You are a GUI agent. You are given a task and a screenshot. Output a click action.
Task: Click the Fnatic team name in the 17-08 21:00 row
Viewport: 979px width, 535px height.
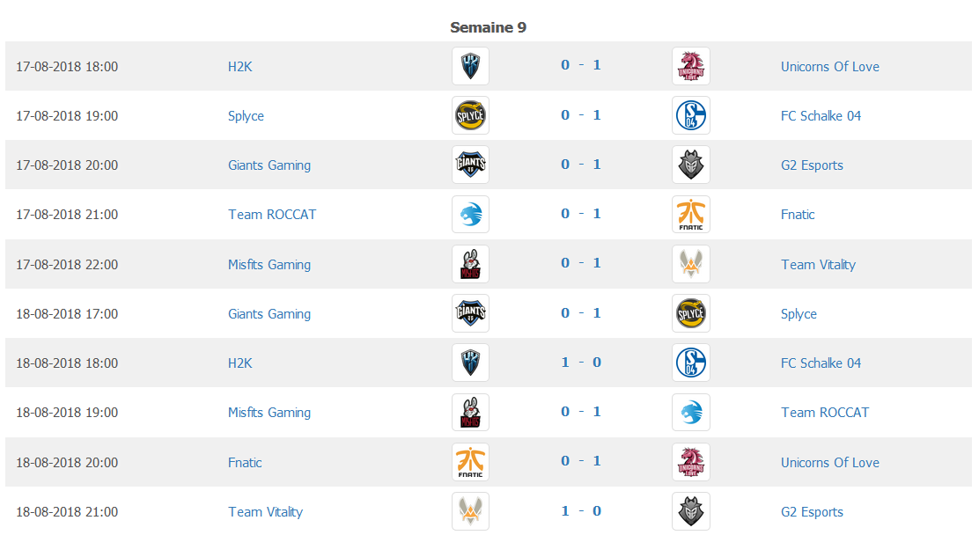click(x=798, y=215)
